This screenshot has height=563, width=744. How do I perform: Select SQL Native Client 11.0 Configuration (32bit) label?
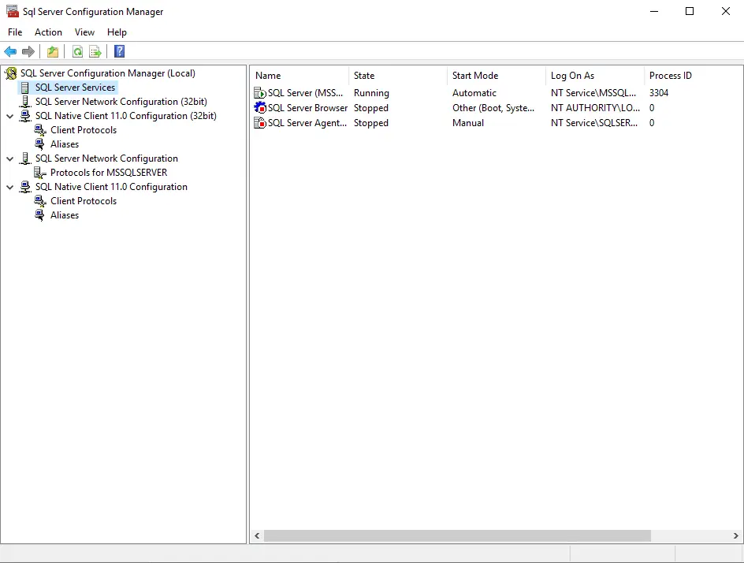pyautogui.click(x=126, y=116)
